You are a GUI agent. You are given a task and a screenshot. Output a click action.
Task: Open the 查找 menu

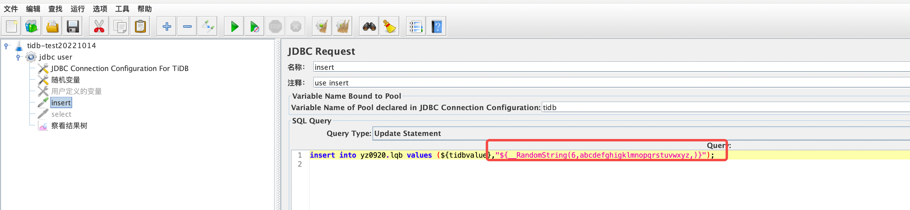coord(55,9)
